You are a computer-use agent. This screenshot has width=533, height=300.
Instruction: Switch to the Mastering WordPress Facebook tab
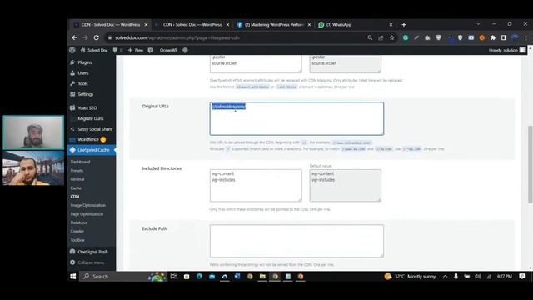point(273,24)
